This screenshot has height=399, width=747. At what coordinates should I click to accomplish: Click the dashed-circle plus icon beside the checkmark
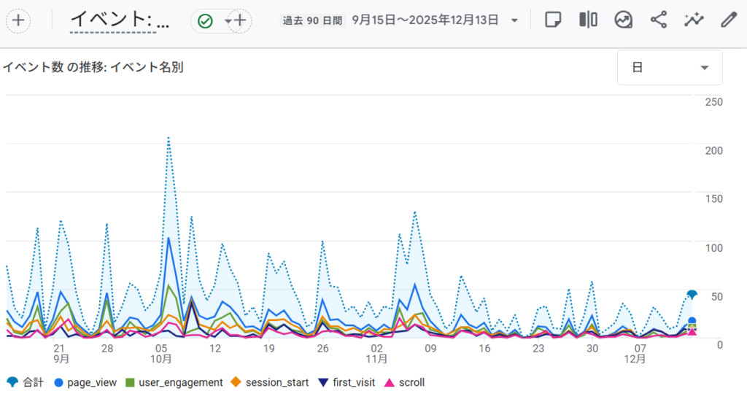(x=239, y=21)
